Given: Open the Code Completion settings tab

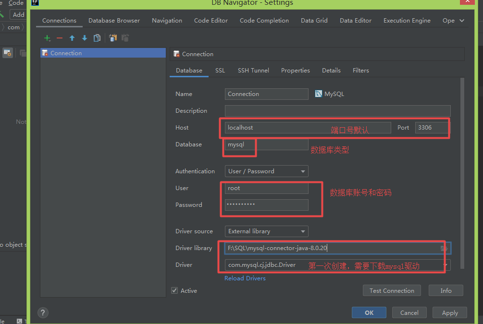Looking at the screenshot, I should coord(264,21).
